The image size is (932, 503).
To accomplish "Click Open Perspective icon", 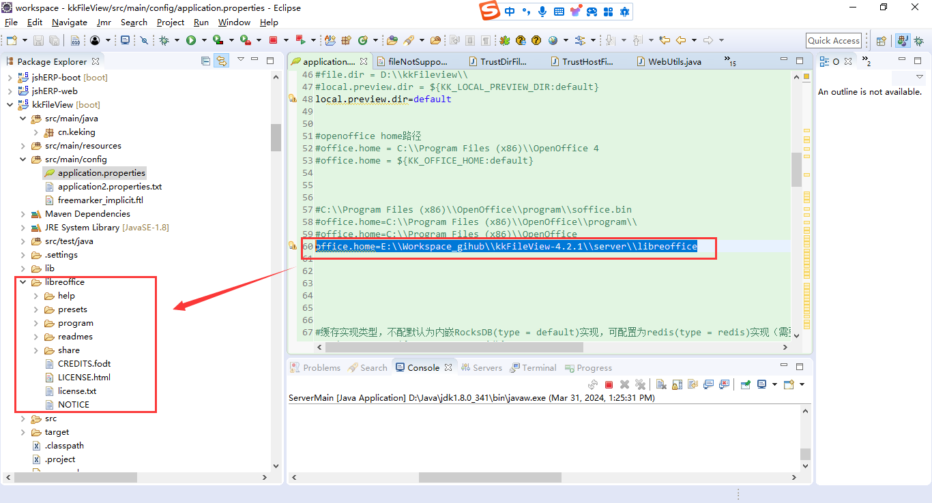I will 881,40.
